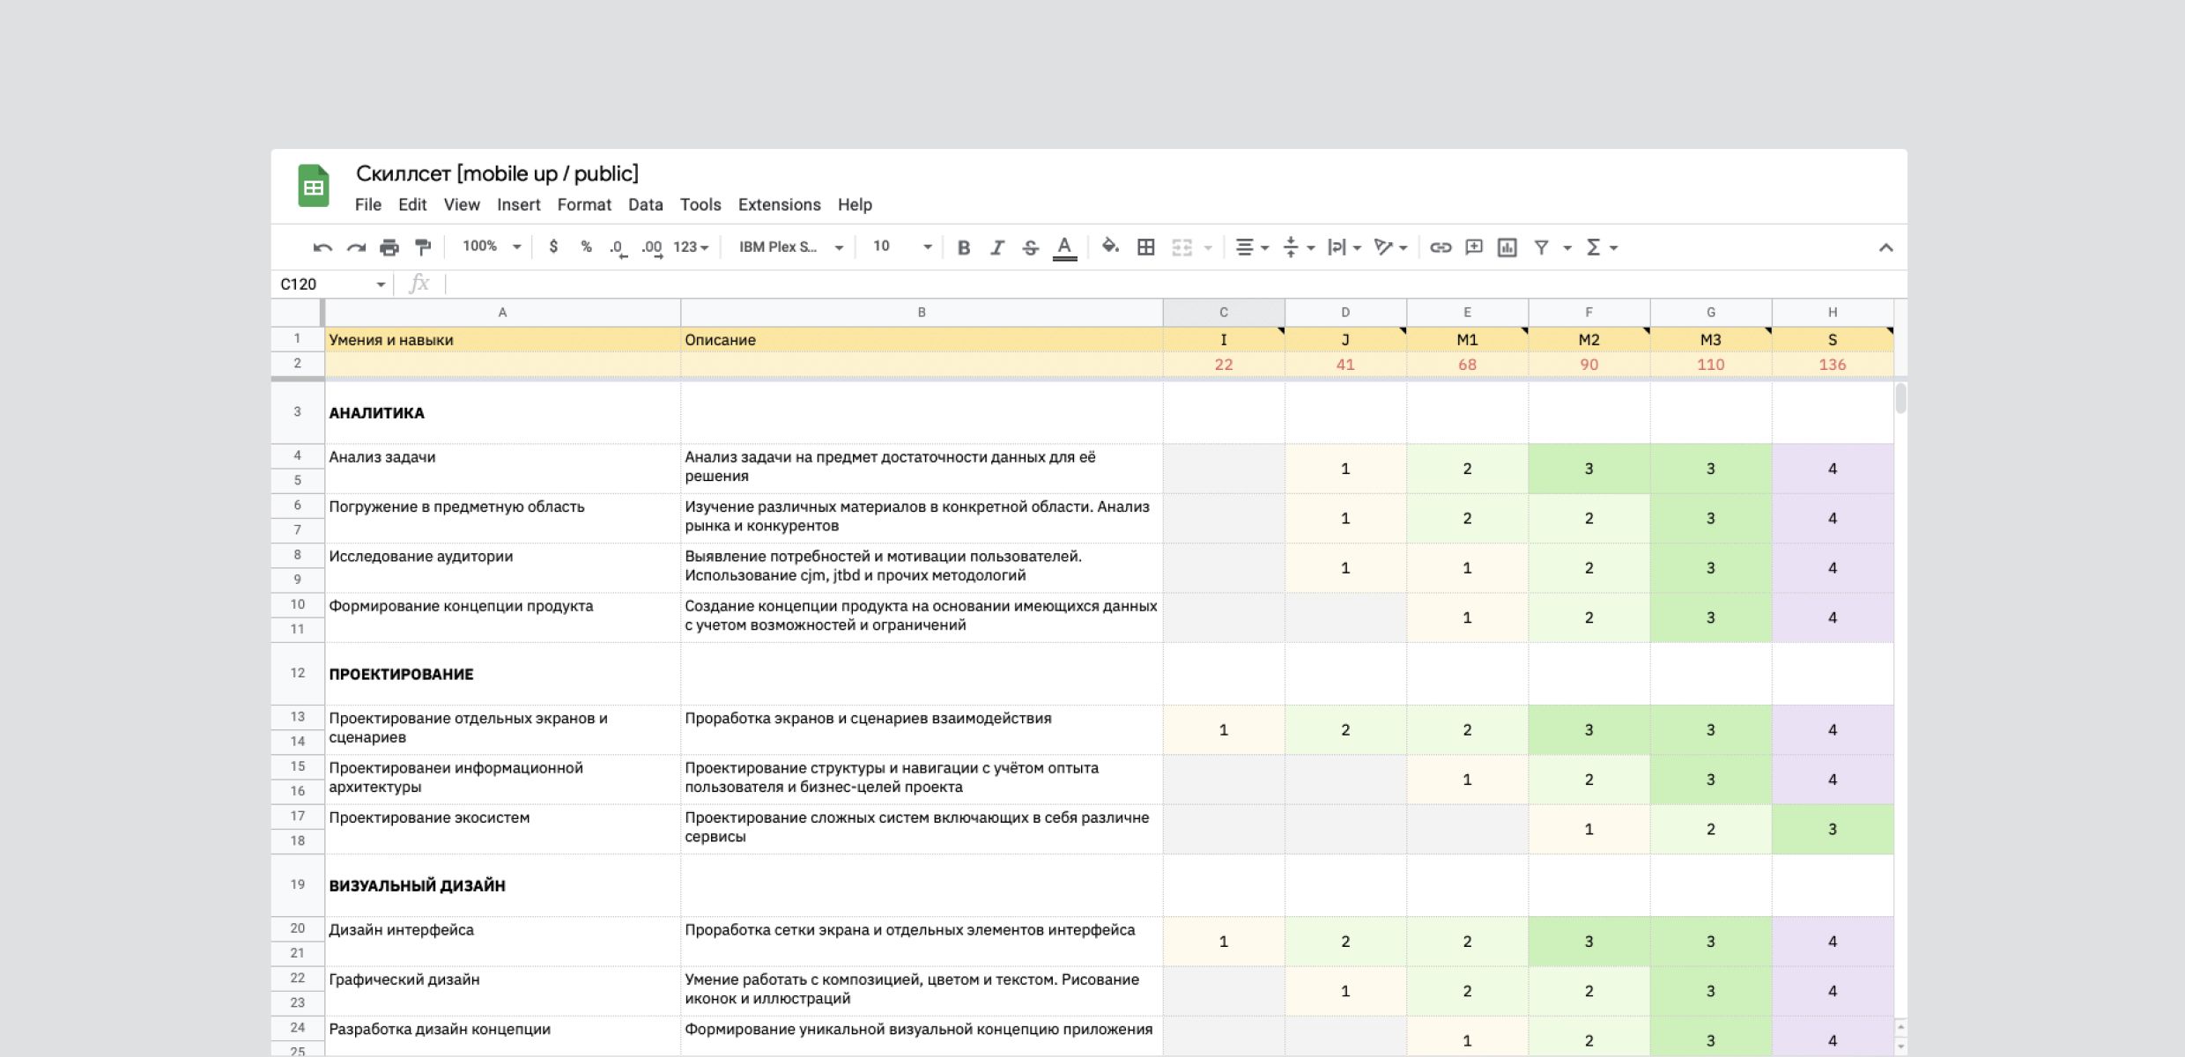Select the cell 'Умения и навыки'
The width and height of the screenshot is (2185, 1057).
[502, 340]
